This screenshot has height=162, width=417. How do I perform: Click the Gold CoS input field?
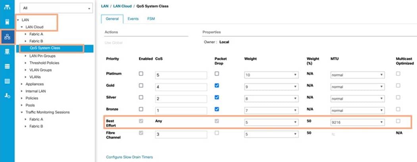pos(181,87)
